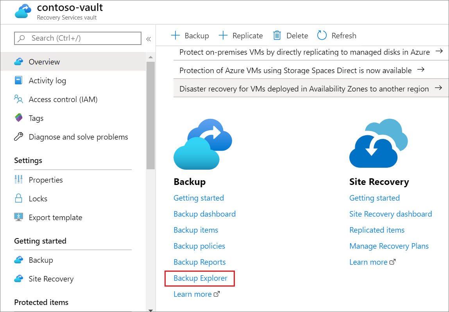Click the vault cloud icon next to contoso-vault
Screen dimensions: 449x312
click(x=22, y=11)
